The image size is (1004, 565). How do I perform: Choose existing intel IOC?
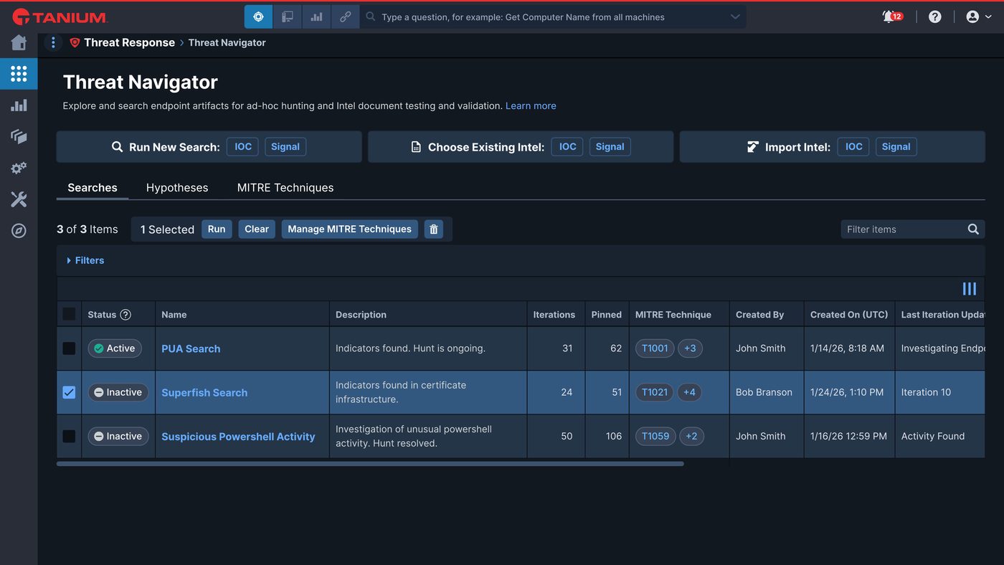(x=567, y=146)
